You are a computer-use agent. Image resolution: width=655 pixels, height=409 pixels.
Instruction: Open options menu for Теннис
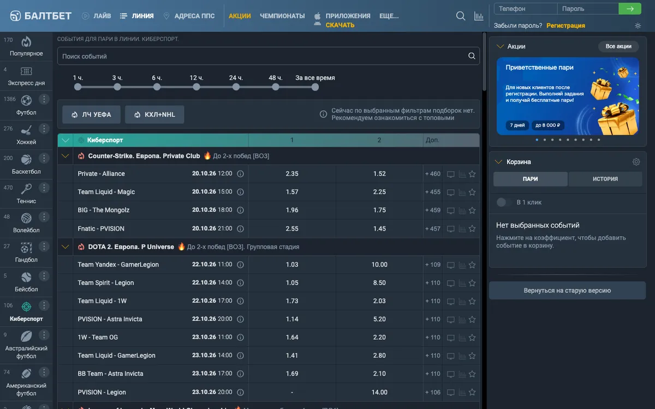44,188
